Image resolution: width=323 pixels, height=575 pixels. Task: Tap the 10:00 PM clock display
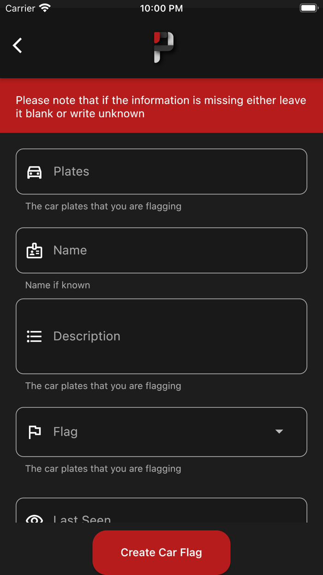coord(161,7)
